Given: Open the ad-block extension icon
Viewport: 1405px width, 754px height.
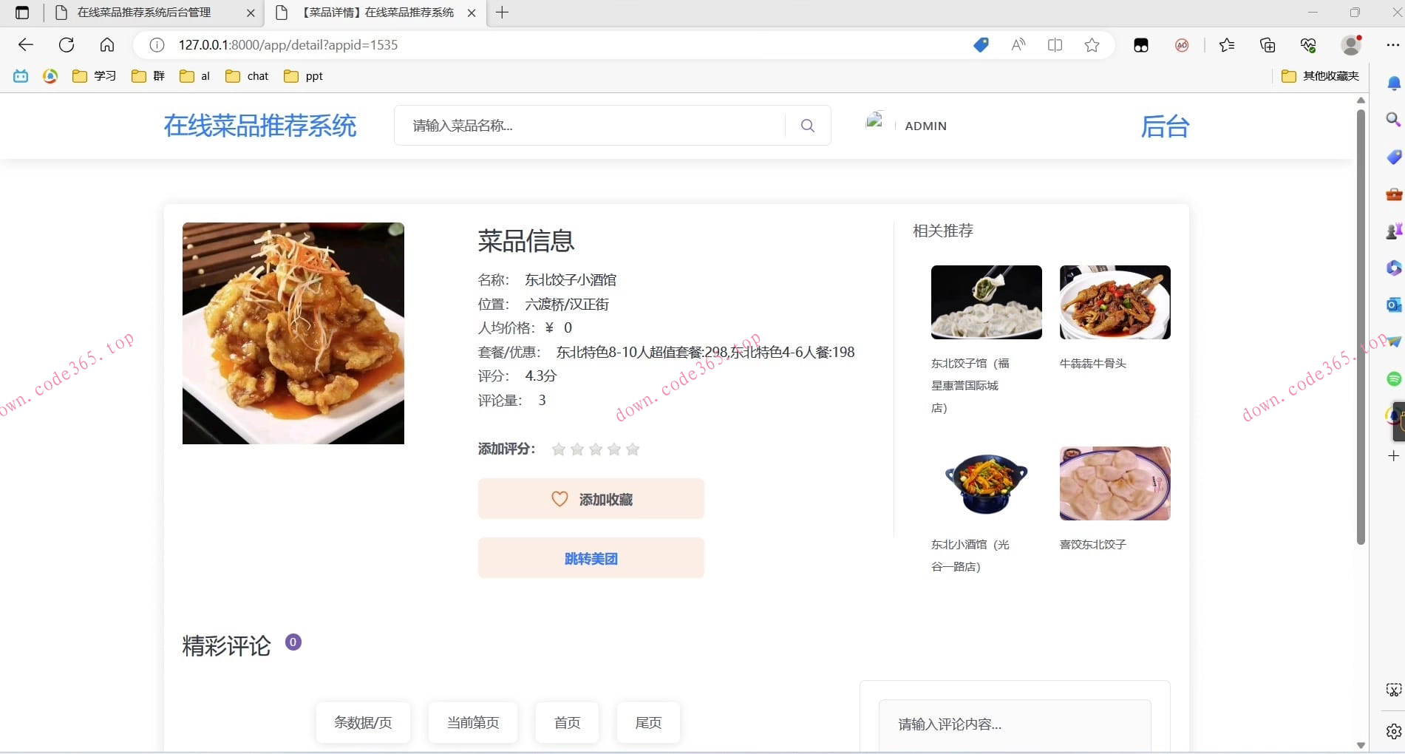Looking at the screenshot, I should (x=1181, y=45).
